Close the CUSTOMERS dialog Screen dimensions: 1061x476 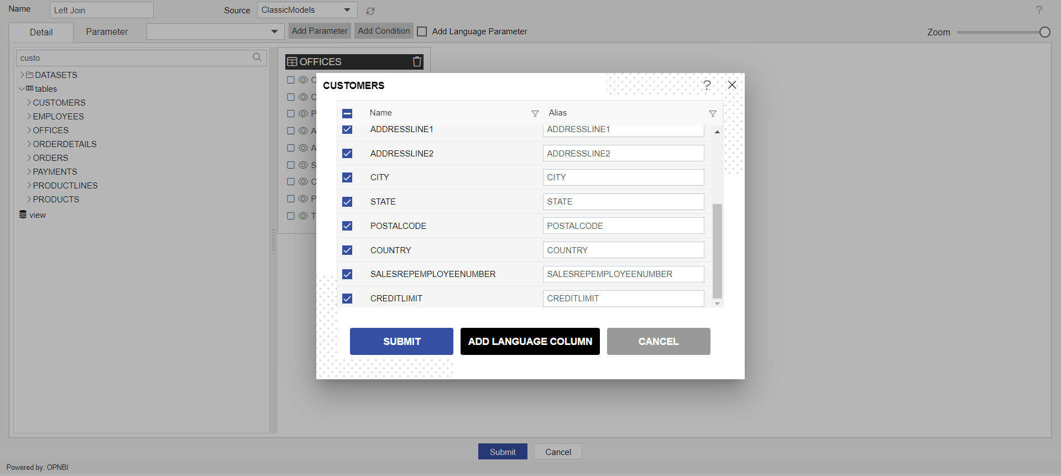[732, 85]
